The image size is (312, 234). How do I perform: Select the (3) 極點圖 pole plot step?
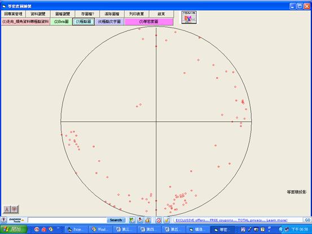pos(84,21)
